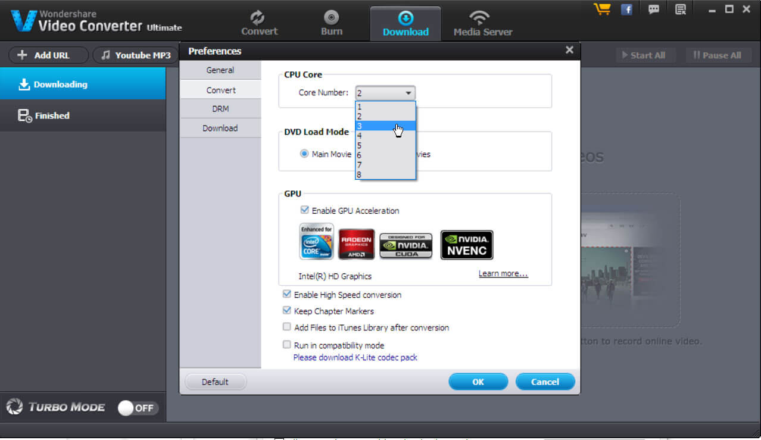Toggle Enable High Speed conversion checkbox
Screen dimensions: 761x440
[287, 294]
